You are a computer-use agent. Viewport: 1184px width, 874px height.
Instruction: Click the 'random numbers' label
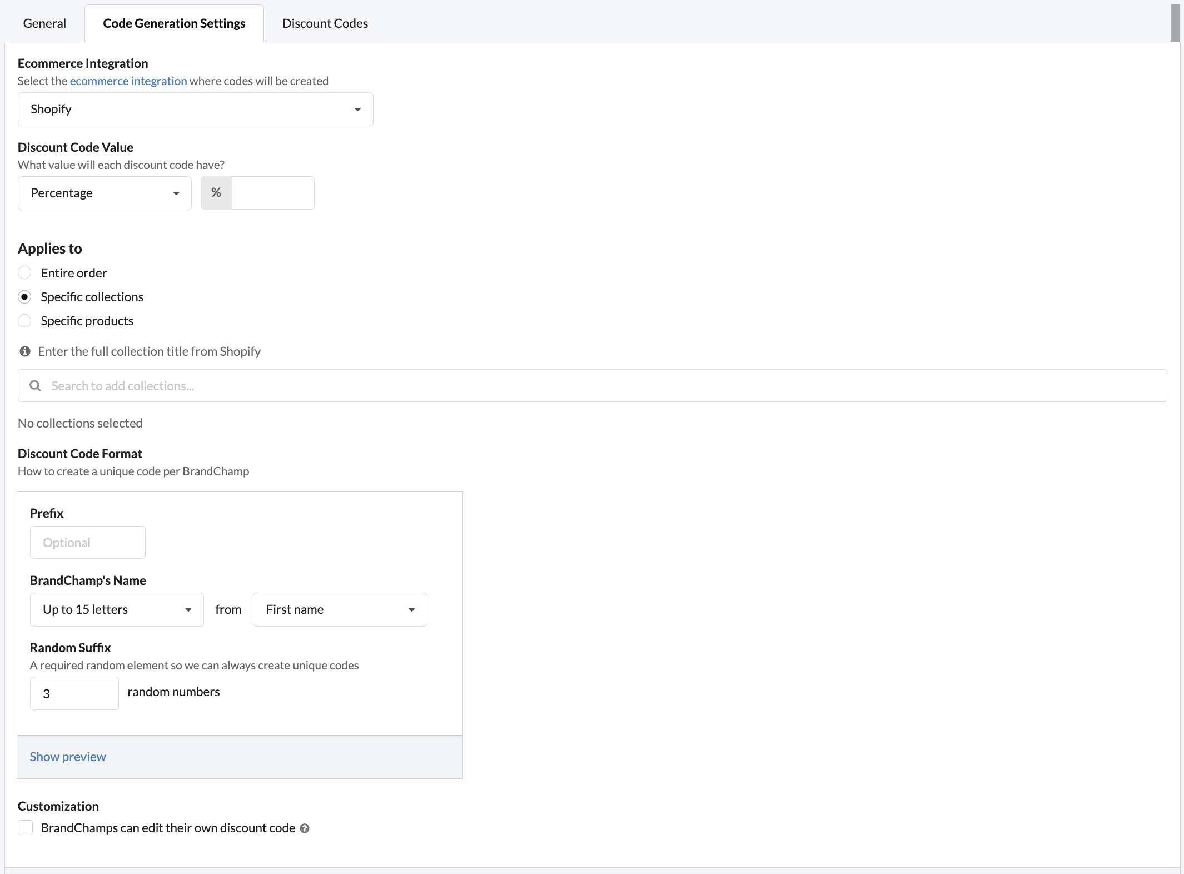point(173,692)
